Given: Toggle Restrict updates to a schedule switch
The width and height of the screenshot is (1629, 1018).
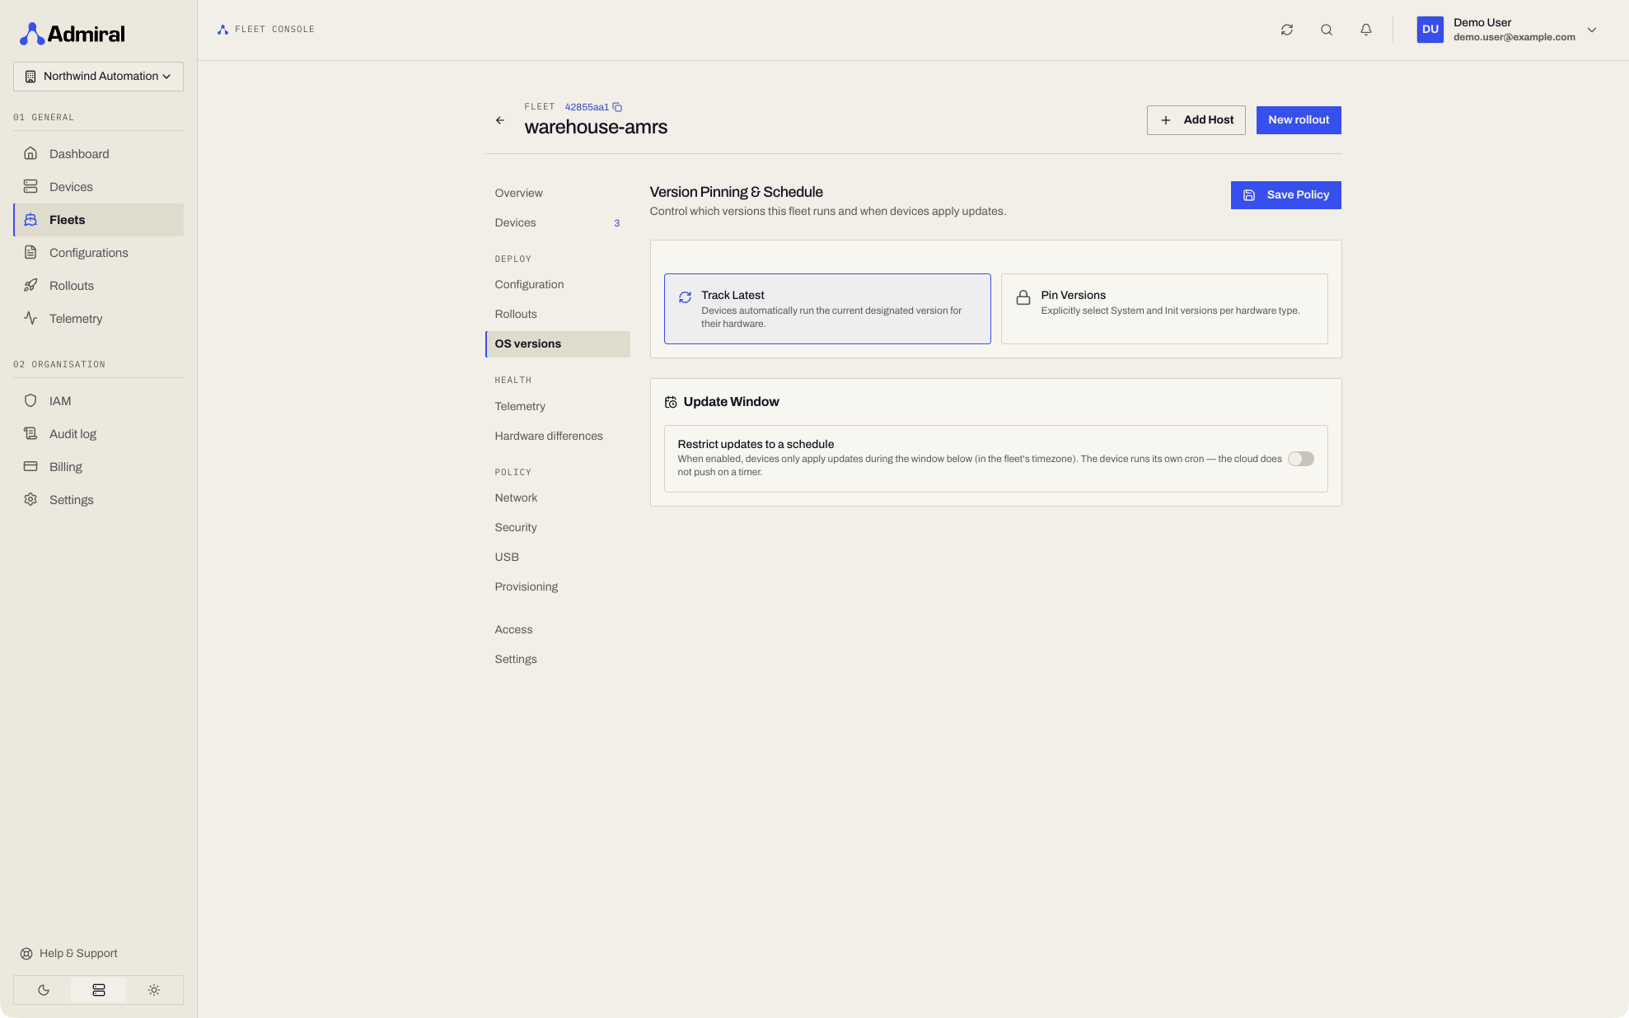Looking at the screenshot, I should tap(1301, 459).
